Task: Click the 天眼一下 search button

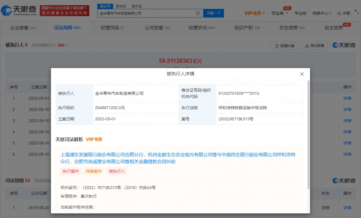Action: click(213, 13)
